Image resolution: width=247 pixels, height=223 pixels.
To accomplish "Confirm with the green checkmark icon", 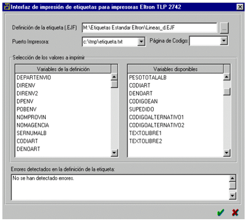I will tap(221, 213).
